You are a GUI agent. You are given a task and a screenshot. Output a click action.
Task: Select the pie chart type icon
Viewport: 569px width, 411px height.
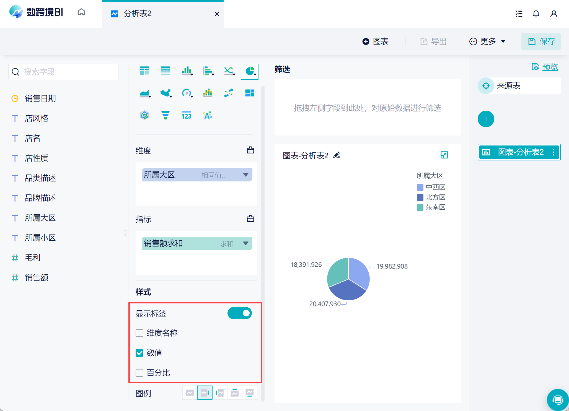pyautogui.click(x=250, y=71)
